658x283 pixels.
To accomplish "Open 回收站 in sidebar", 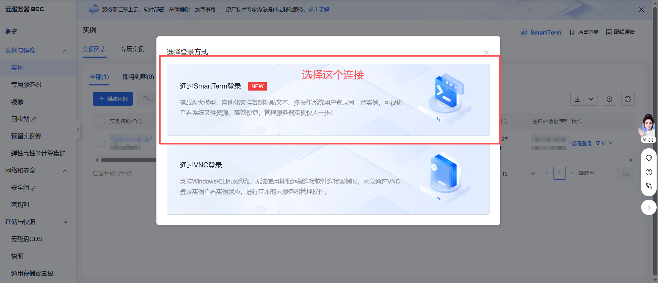I will [x=24, y=119].
